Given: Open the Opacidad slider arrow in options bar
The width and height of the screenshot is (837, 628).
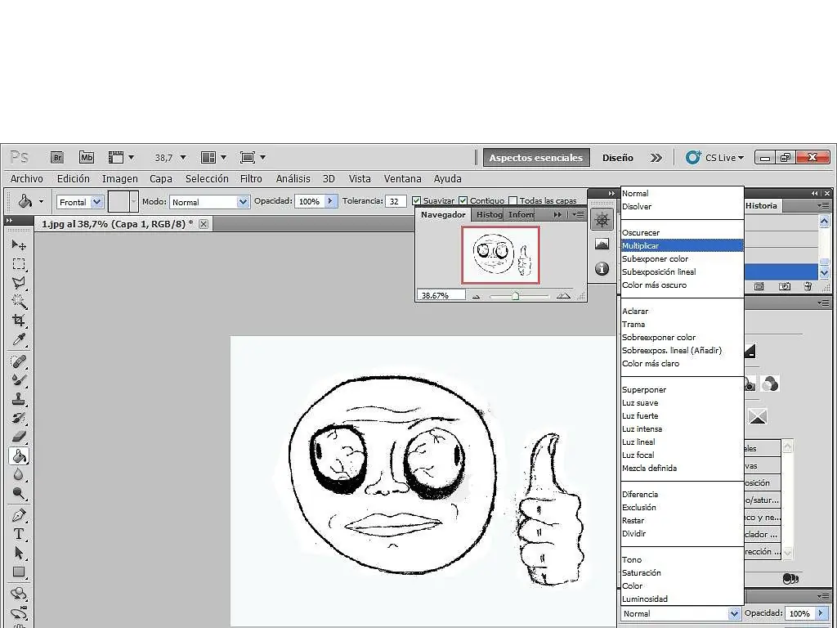Looking at the screenshot, I should pos(331,201).
